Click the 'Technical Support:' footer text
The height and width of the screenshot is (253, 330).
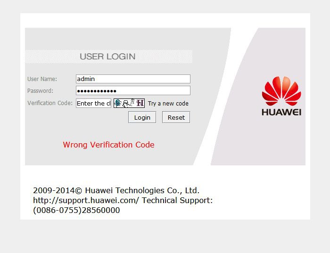[x=177, y=200]
